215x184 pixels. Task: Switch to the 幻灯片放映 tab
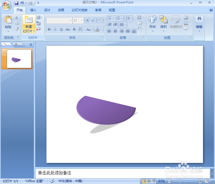click(80, 10)
